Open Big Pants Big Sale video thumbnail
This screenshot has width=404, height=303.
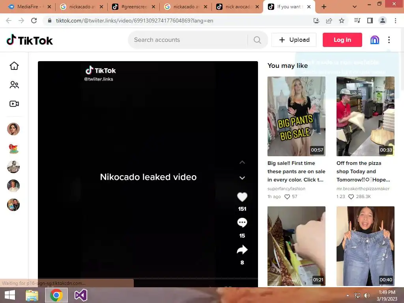[296, 116]
